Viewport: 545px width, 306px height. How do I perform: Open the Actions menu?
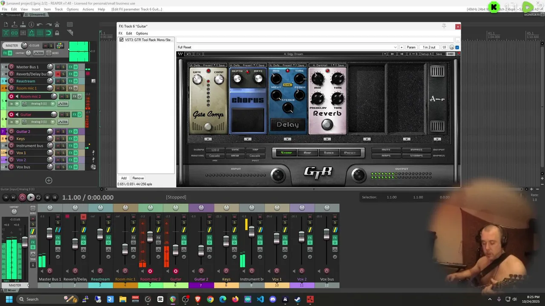(x=88, y=9)
